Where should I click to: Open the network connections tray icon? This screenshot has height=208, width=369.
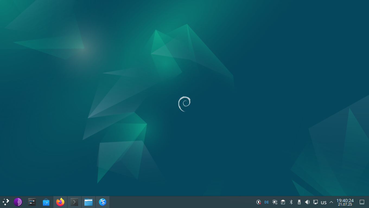pyautogui.click(x=316, y=202)
